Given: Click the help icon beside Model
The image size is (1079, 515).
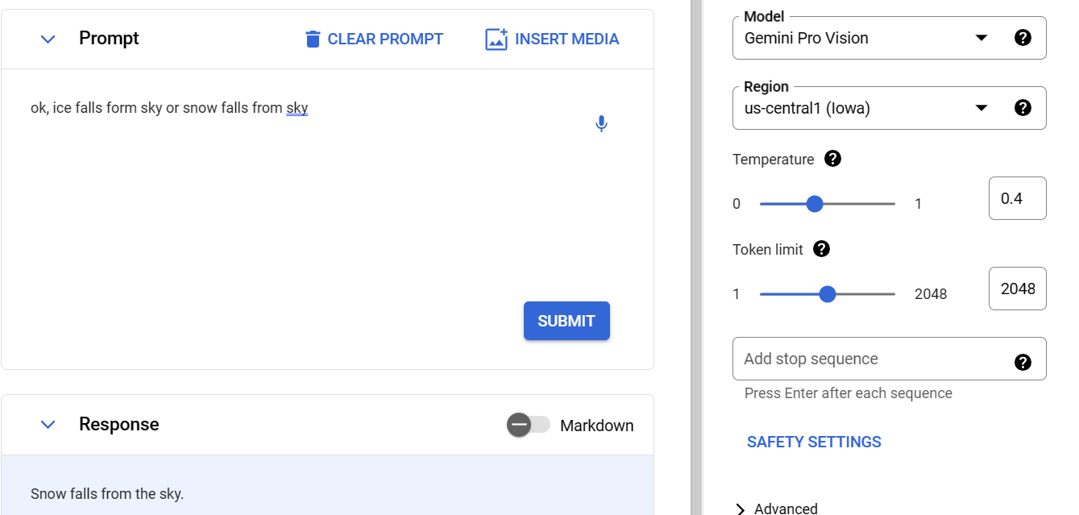Looking at the screenshot, I should pyautogui.click(x=1023, y=37).
